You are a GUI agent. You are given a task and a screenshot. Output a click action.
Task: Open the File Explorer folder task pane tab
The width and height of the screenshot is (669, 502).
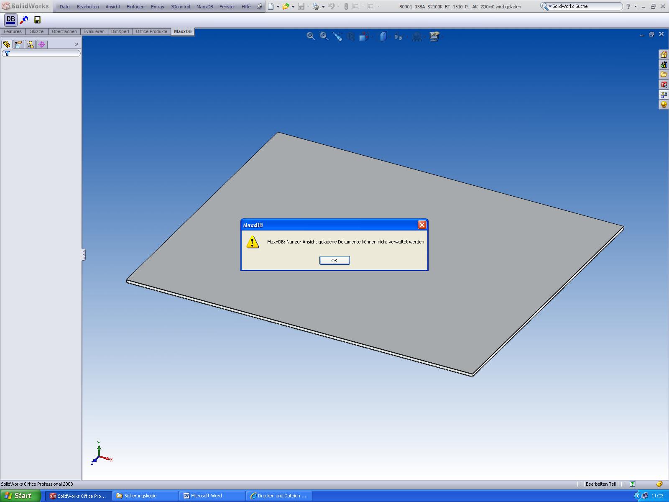[664, 74]
